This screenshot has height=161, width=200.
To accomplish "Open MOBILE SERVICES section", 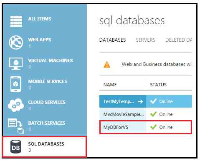I will coord(48,81).
